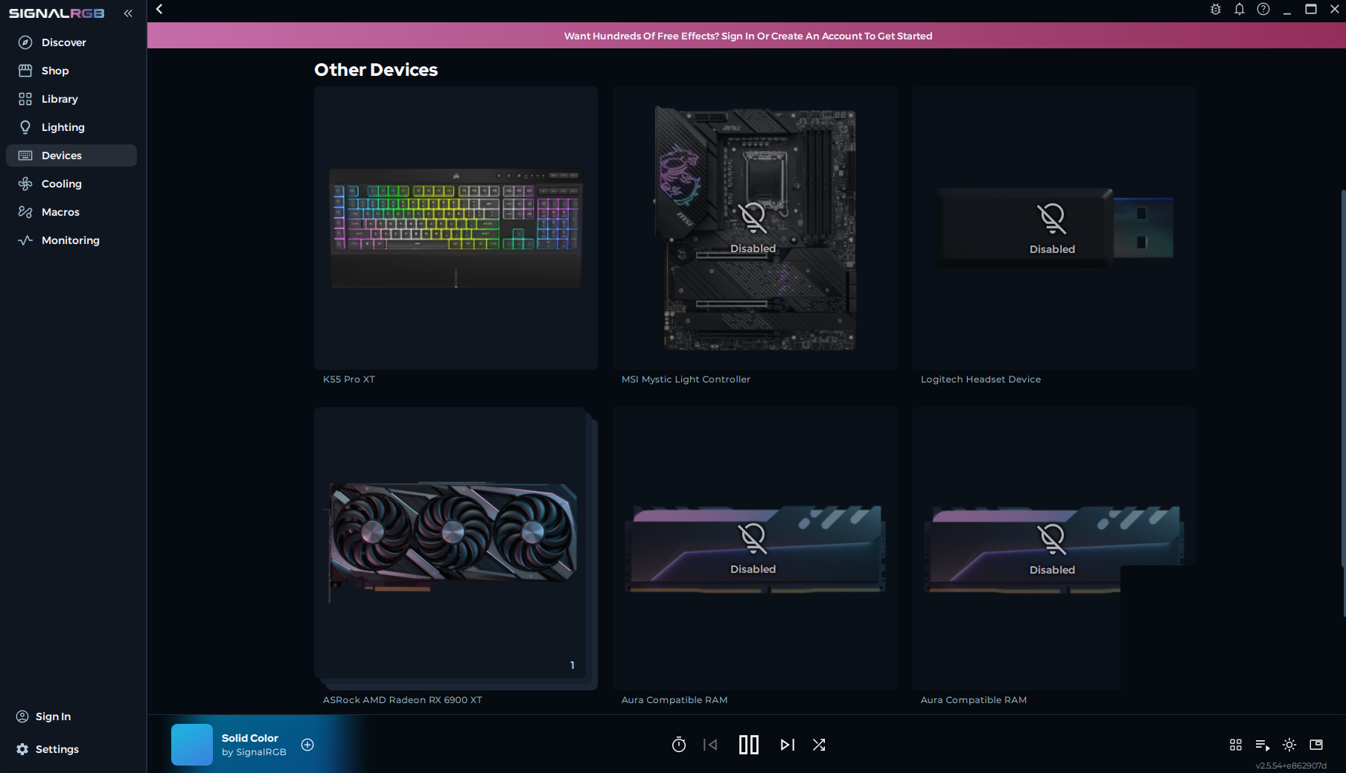Open the Discover page
This screenshot has width=1346, height=773.
pyautogui.click(x=71, y=42)
